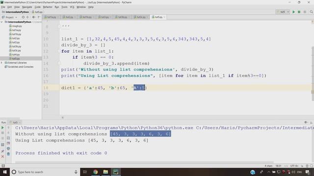Toggle soft-wrap in the Run console
The width and height of the screenshot is (314, 176).
point(8,138)
